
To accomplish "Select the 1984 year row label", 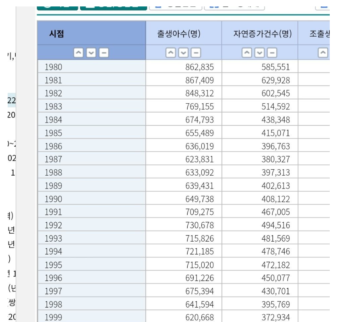I will (x=54, y=120).
